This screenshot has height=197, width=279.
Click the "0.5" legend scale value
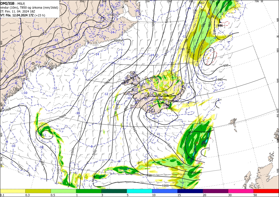53,195
